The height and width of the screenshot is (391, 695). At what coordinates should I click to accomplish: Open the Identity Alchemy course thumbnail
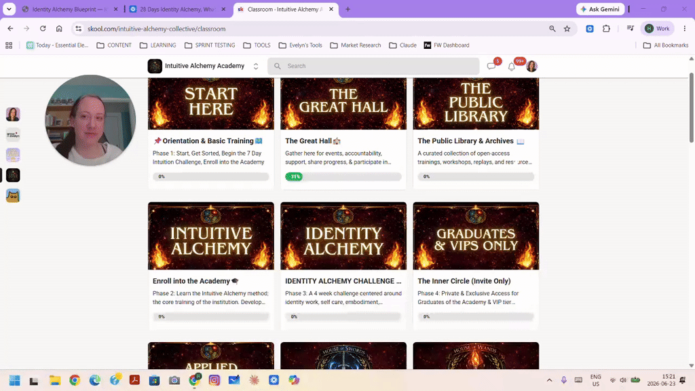pyautogui.click(x=343, y=236)
